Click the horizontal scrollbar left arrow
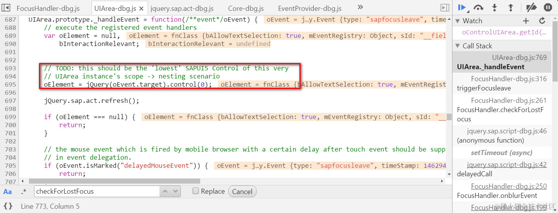This screenshot has height=213, width=558. (x=22, y=181)
